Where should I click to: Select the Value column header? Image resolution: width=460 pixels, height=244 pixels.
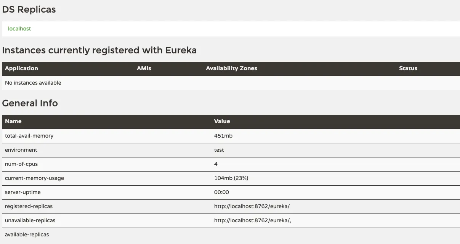click(222, 121)
